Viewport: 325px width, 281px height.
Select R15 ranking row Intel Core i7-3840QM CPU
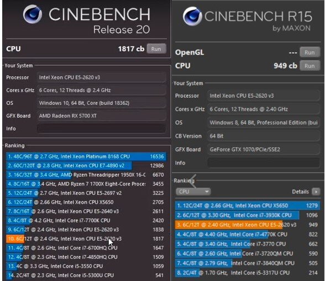click(x=247, y=263)
